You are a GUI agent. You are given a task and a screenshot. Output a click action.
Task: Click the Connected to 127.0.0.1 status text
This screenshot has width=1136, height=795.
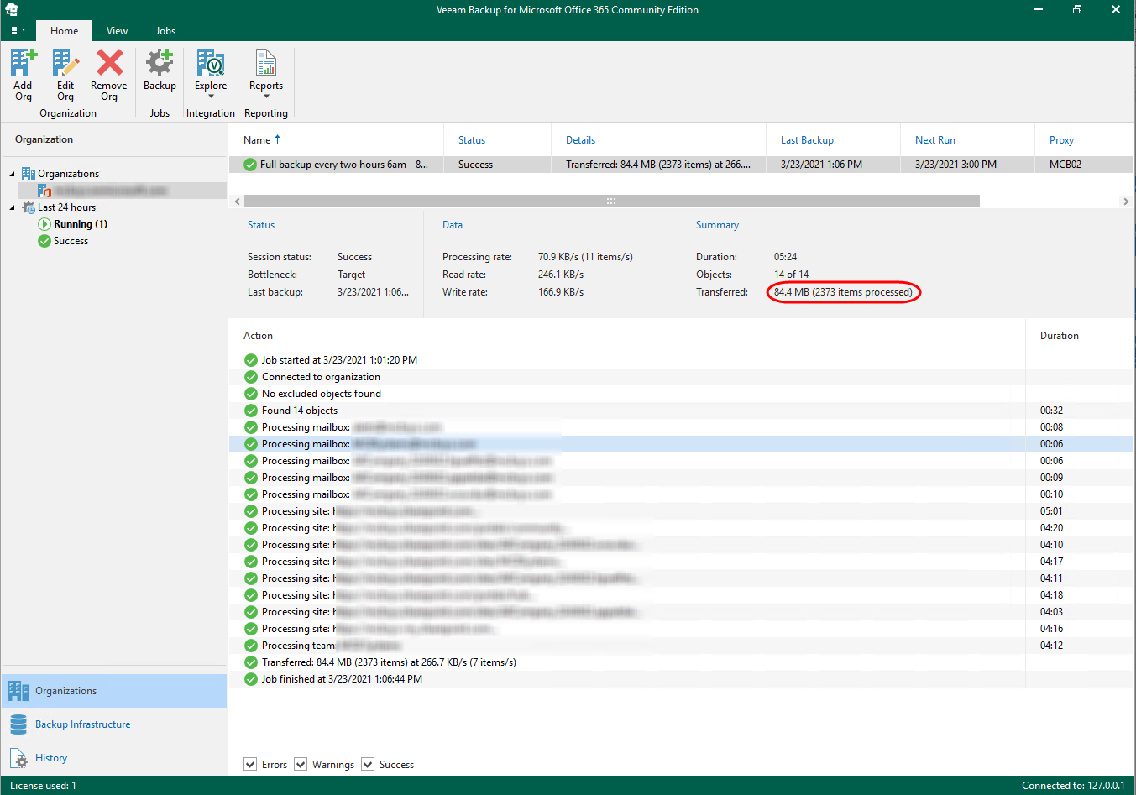pyautogui.click(x=1073, y=786)
